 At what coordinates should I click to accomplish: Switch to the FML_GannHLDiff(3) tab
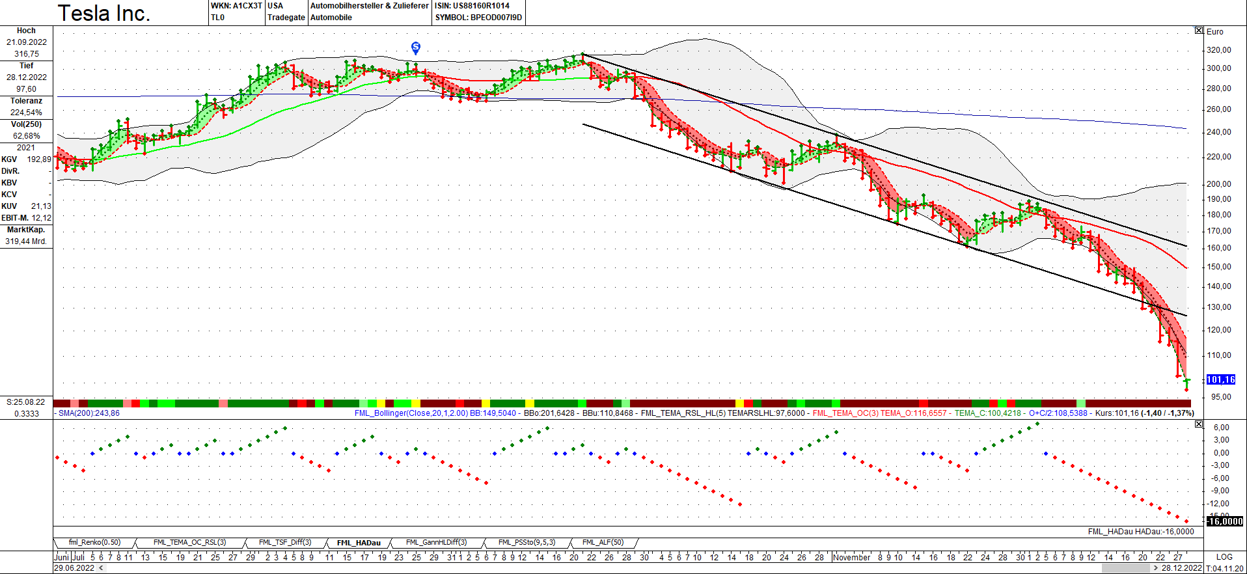point(437,543)
